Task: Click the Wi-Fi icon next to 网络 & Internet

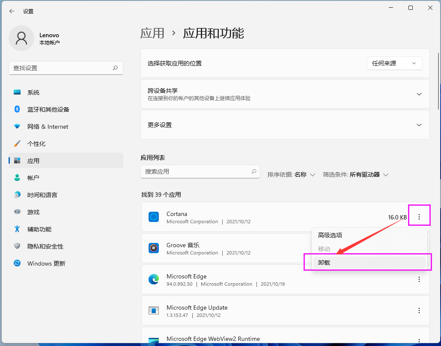Action: point(17,126)
